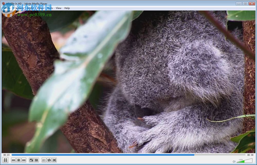This screenshot has height=165, width=257.
Task: Pause the video playback
Action: (5, 160)
